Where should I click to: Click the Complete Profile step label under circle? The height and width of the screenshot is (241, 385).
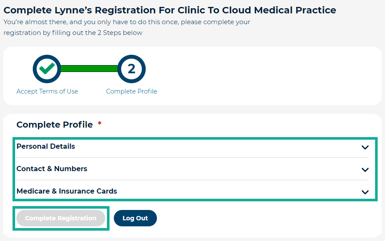(x=131, y=91)
